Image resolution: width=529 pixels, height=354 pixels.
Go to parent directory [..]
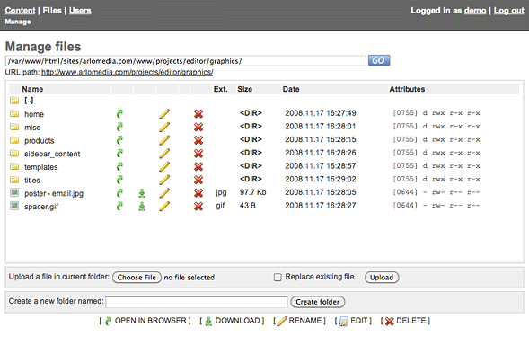29,101
